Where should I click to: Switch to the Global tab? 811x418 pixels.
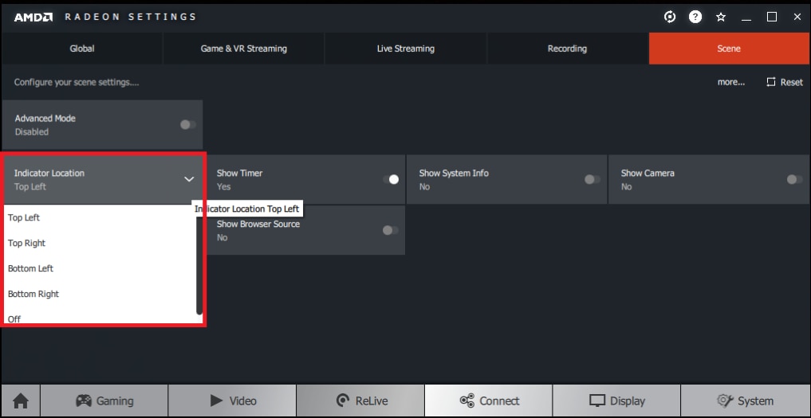point(82,49)
